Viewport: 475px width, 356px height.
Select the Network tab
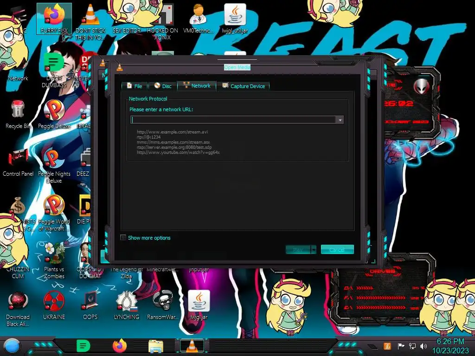tap(197, 86)
